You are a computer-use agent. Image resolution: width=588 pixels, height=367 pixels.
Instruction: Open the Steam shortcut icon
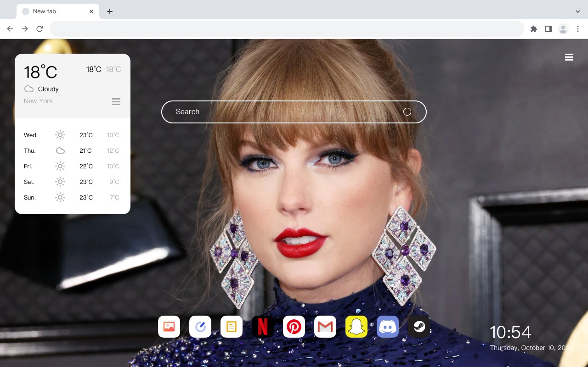419,327
